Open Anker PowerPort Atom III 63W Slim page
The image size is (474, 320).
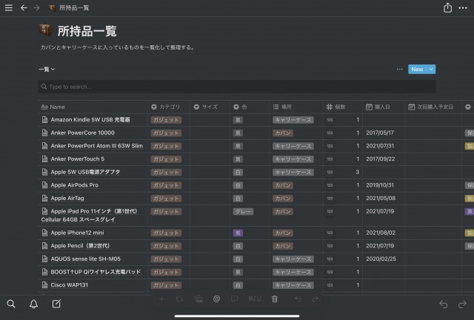click(x=97, y=146)
